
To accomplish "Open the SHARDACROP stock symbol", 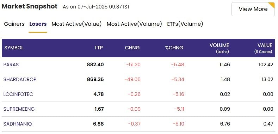I will pos(20,79).
